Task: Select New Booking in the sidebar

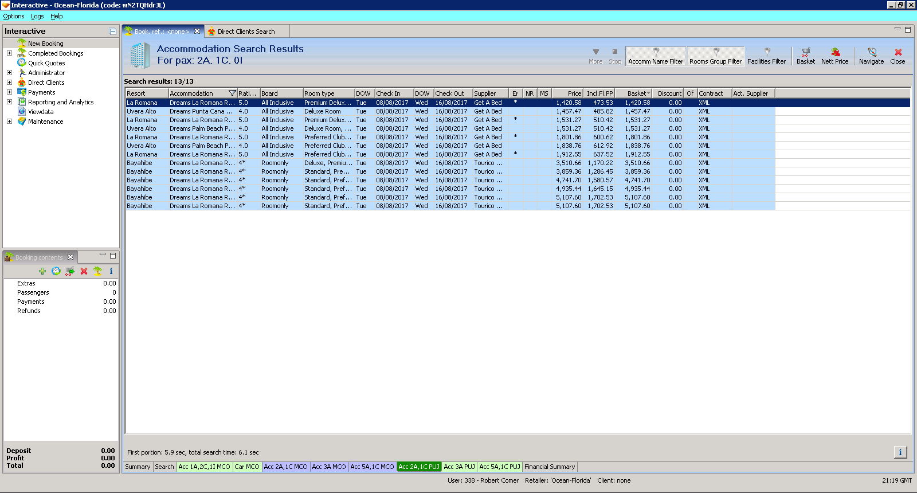Action: (x=45, y=44)
